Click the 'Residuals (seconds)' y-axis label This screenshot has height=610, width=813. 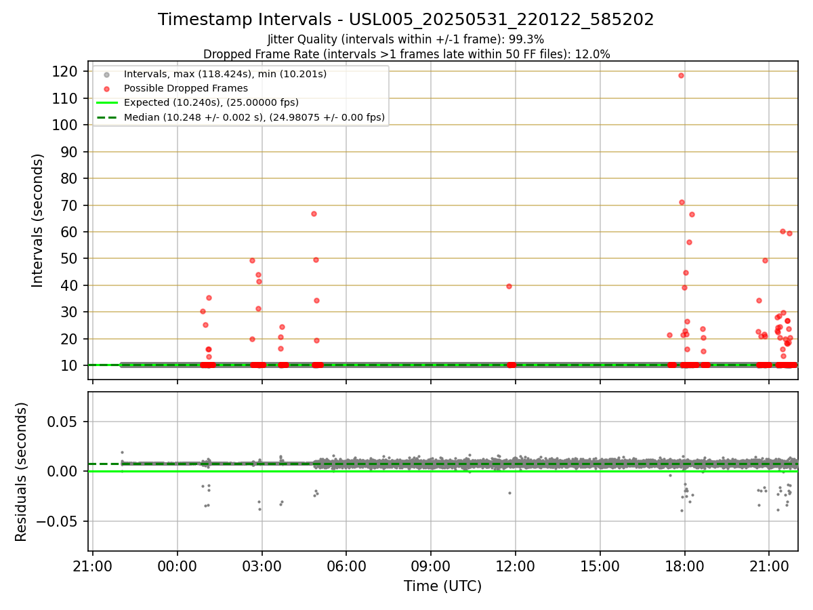click(22, 472)
